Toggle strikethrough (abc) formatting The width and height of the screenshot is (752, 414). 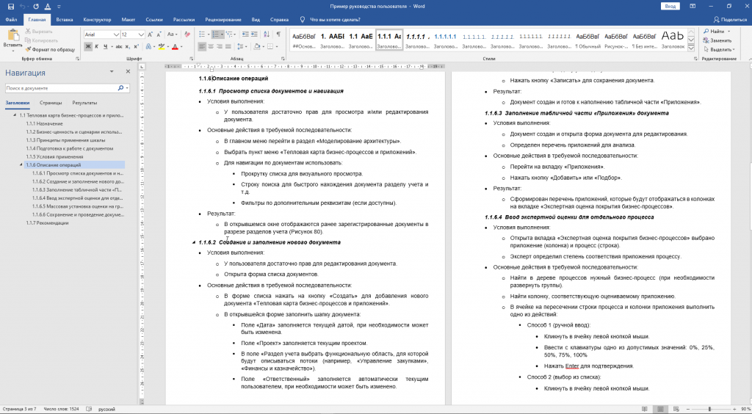(119, 46)
